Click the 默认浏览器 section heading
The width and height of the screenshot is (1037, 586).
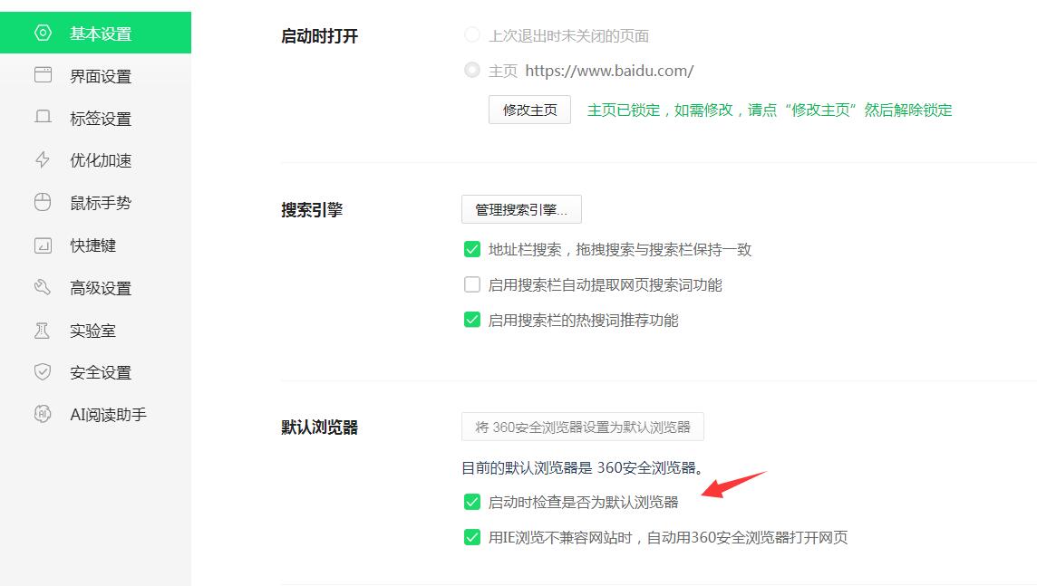click(x=319, y=427)
